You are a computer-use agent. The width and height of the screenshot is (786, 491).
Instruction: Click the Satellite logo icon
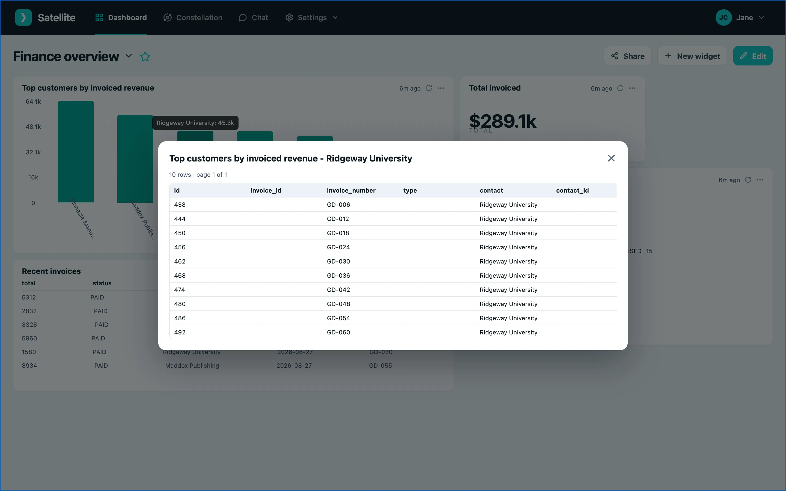coord(23,17)
